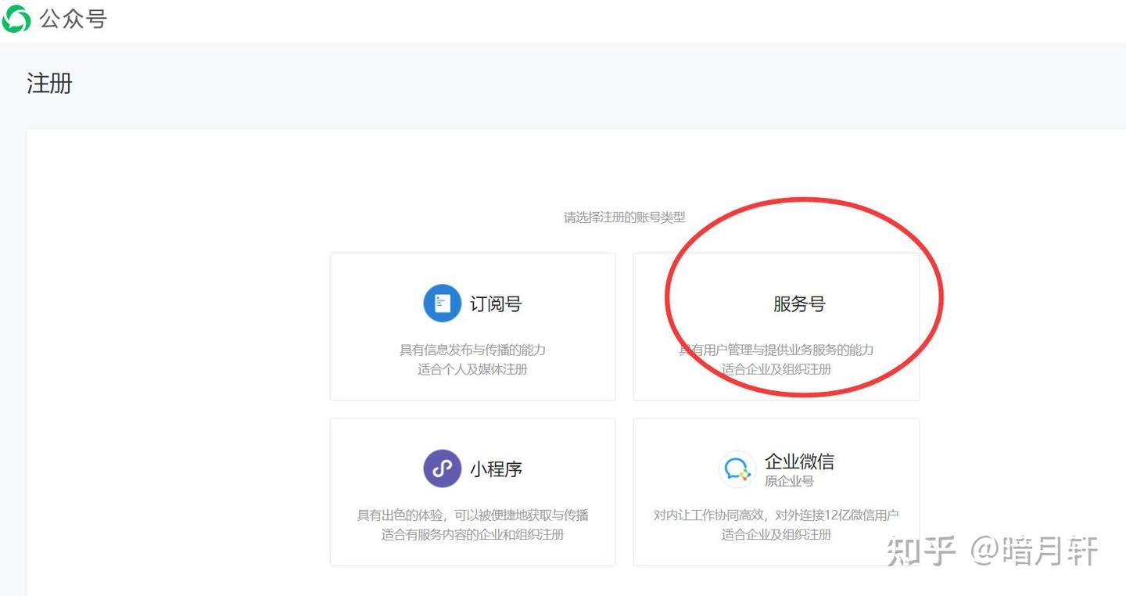The image size is (1126, 596).
Task: Click the 注册 page heading
Action: coord(49,83)
